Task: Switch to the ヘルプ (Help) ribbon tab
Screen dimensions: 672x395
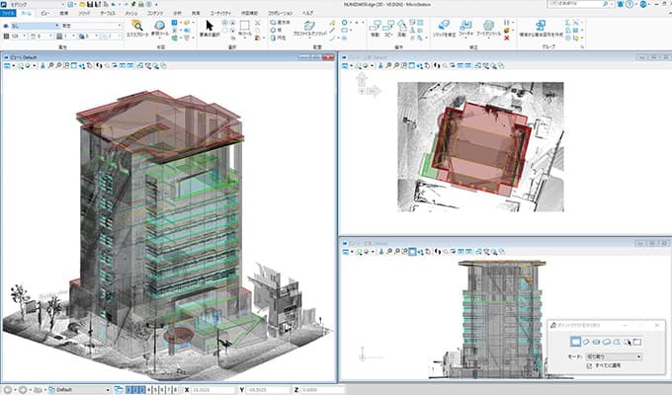Action: [x=307, y=13]
